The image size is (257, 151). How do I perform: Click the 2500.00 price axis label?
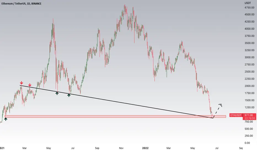250,72
